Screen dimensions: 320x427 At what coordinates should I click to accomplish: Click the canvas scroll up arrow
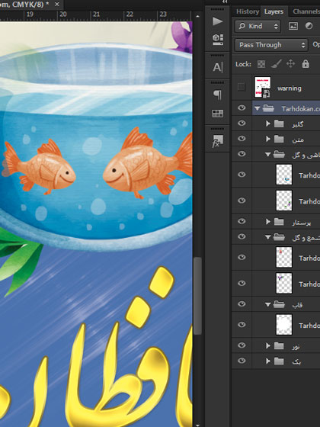197,17
